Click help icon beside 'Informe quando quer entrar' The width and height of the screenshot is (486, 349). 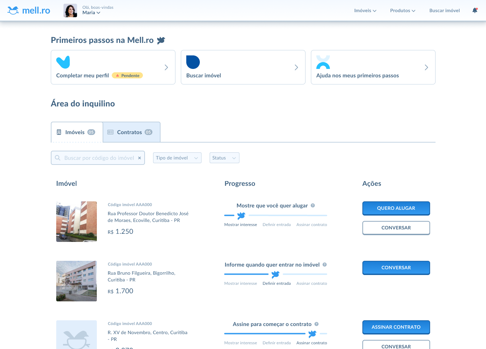click(x=324, y=265)
